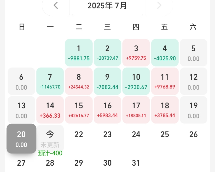Select July 16 showing +5983.44
Screen dimensions: 215x172
(108, 110)
